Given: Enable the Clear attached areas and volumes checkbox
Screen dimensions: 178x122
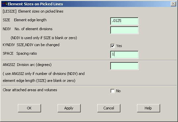Looking at the screenshot, I should coord(112,91).
